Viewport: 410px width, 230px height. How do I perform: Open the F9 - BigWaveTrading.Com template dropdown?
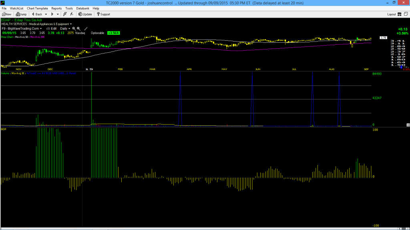point(22,29)
